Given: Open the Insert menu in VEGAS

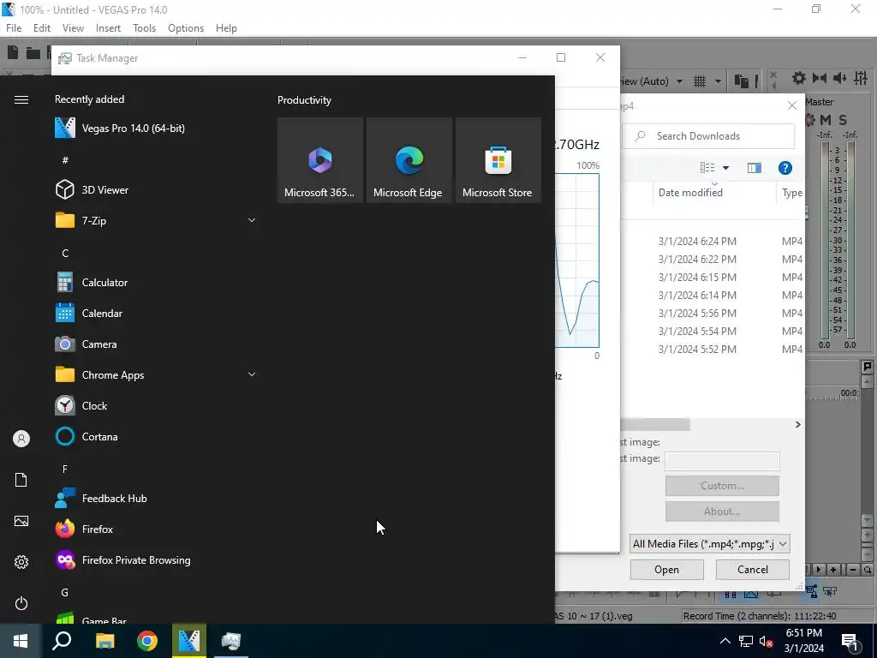Looking at the screenshot, I should 108,28.
